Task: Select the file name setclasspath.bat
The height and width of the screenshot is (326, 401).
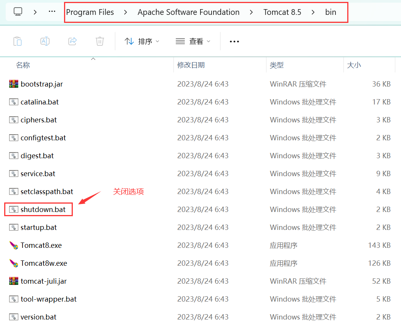Action: pyautogui.click(x=47, y=191)
